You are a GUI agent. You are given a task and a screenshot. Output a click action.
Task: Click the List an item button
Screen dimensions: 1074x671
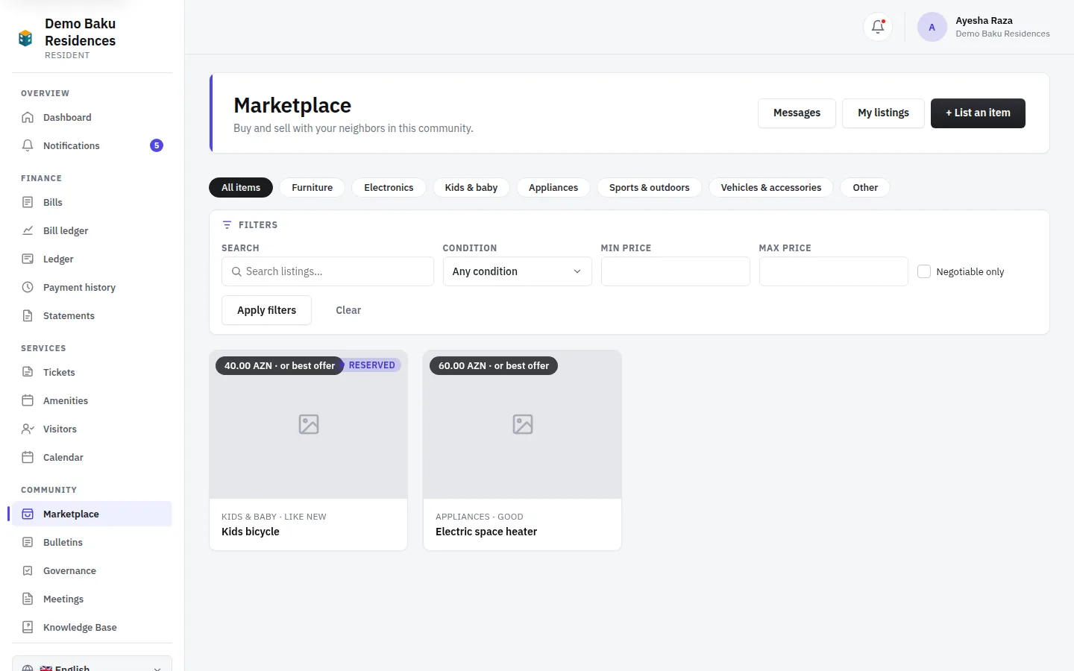[978, 113]
